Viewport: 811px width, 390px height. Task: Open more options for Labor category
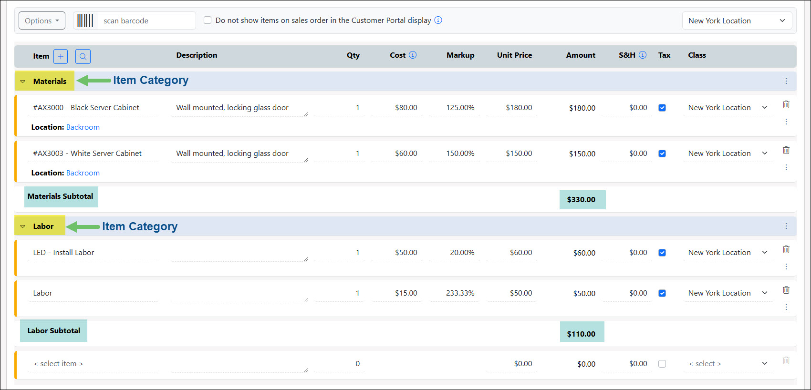[786, 226]
